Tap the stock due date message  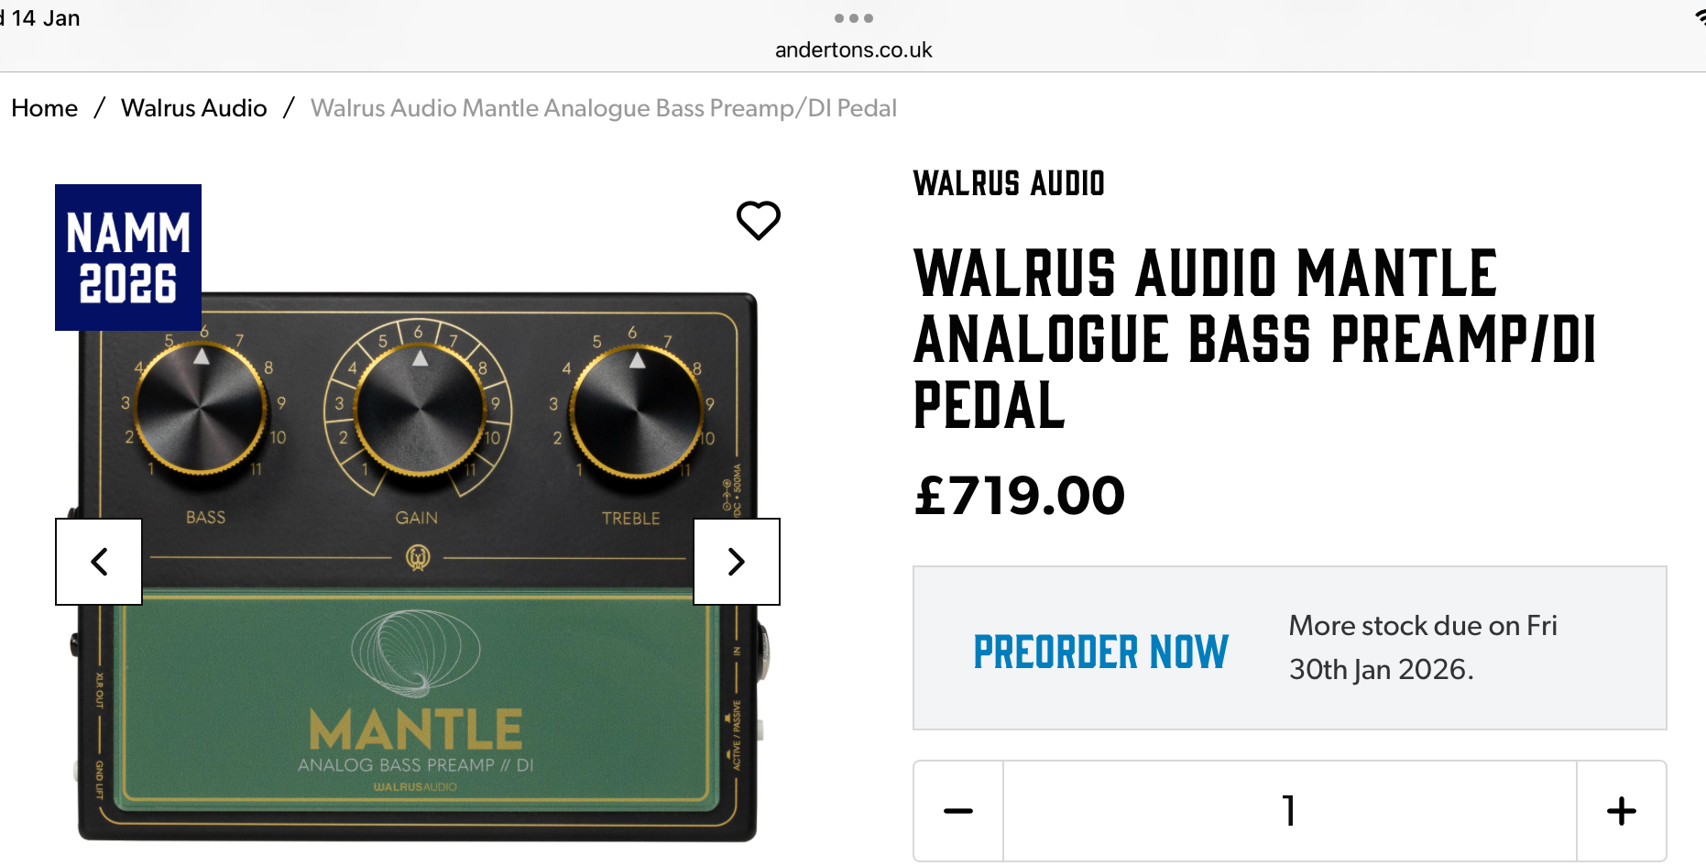coord(1423,647)
